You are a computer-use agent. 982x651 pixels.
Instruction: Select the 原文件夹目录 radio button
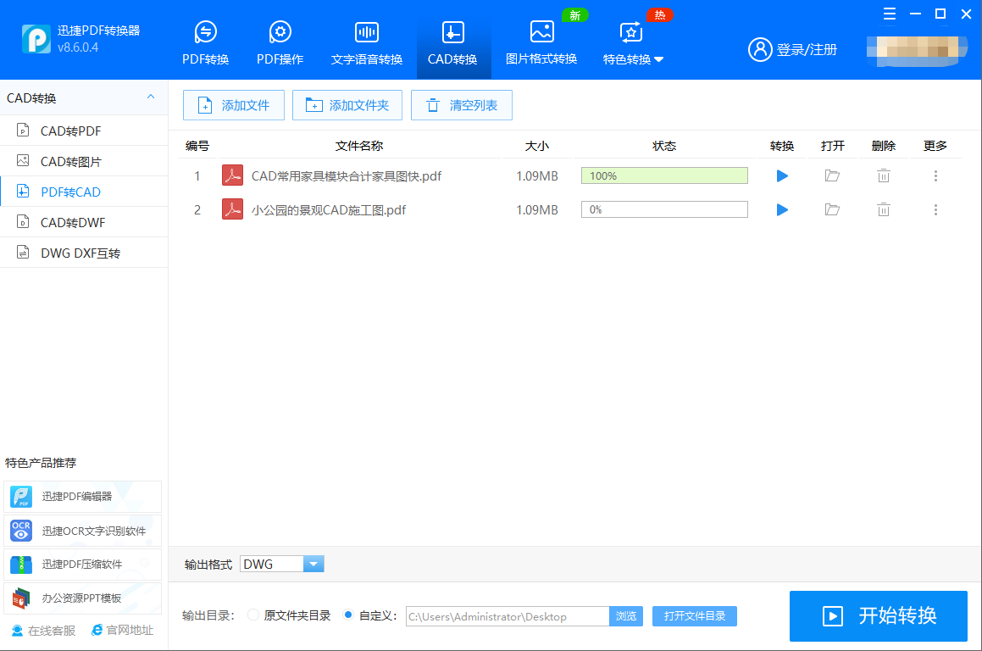253,615
